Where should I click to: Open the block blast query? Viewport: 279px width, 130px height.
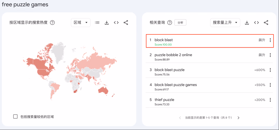tap(164, 40)
